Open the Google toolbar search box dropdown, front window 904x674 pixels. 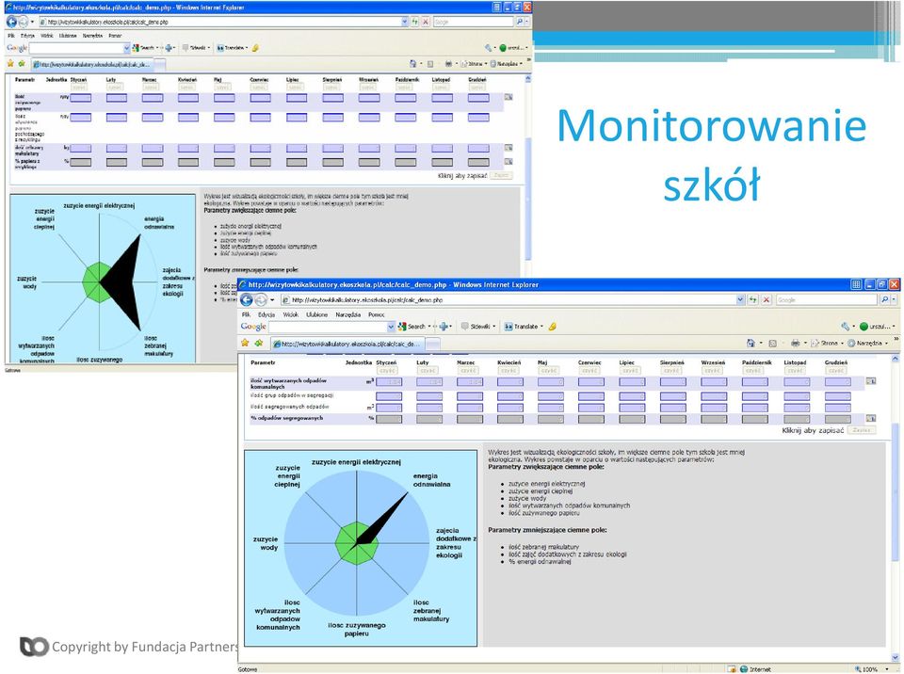(391, 327)
